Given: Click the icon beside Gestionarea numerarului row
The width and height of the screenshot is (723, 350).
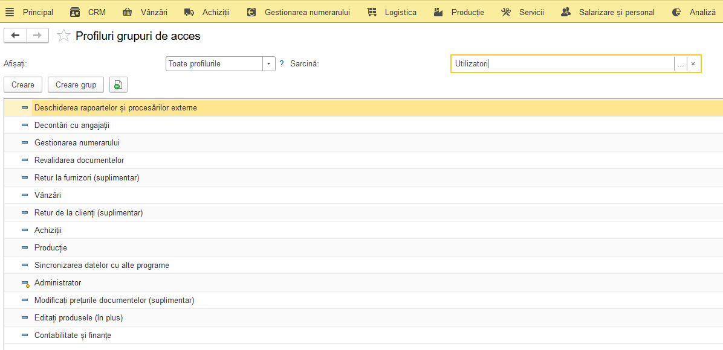Looking at the screenshot, I should [25, 143].
